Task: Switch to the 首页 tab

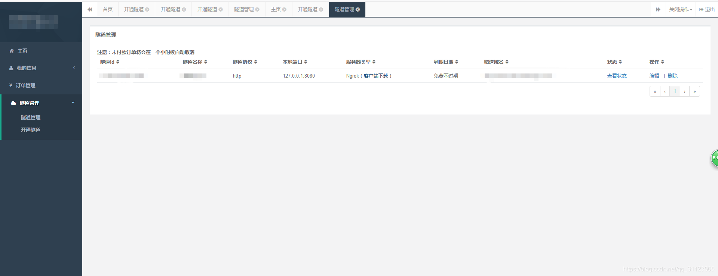Action: coord(108,10)
